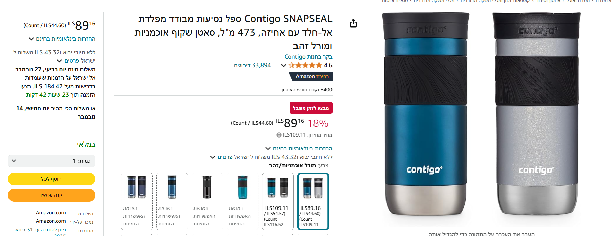Select the ILS109.11 two-pack color option
611x236 pixels.
pos(277,201)
